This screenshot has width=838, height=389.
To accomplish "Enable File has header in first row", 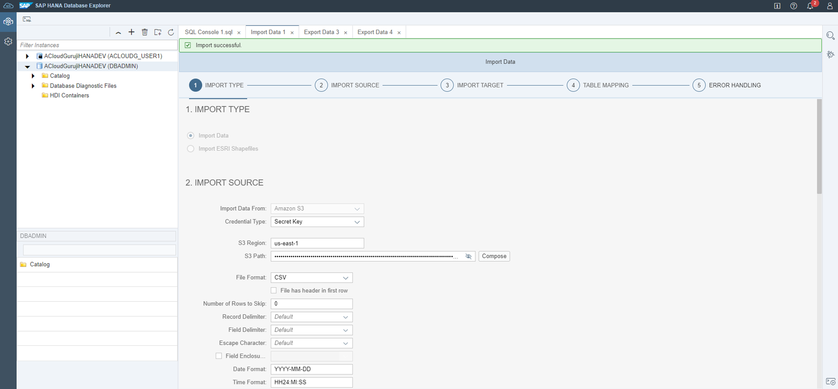I will click(274, 291).
